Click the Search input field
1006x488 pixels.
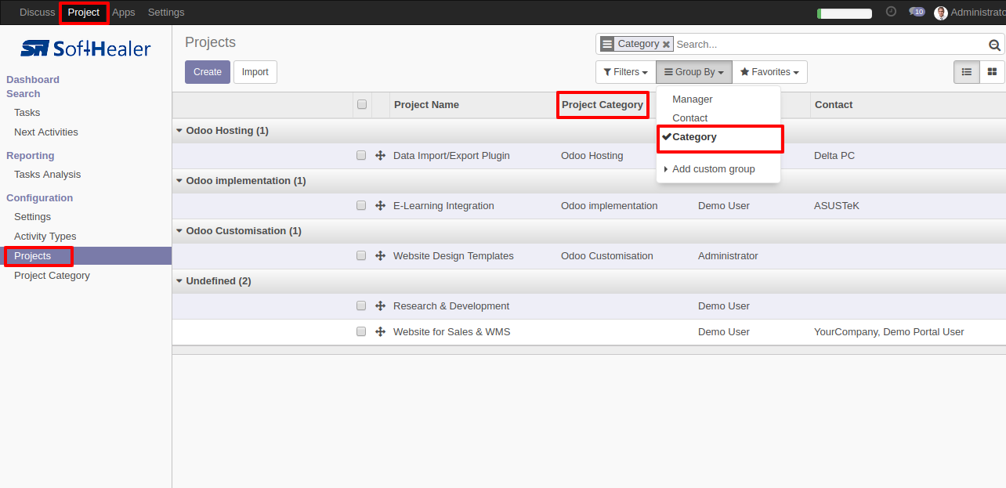point(830,45)
